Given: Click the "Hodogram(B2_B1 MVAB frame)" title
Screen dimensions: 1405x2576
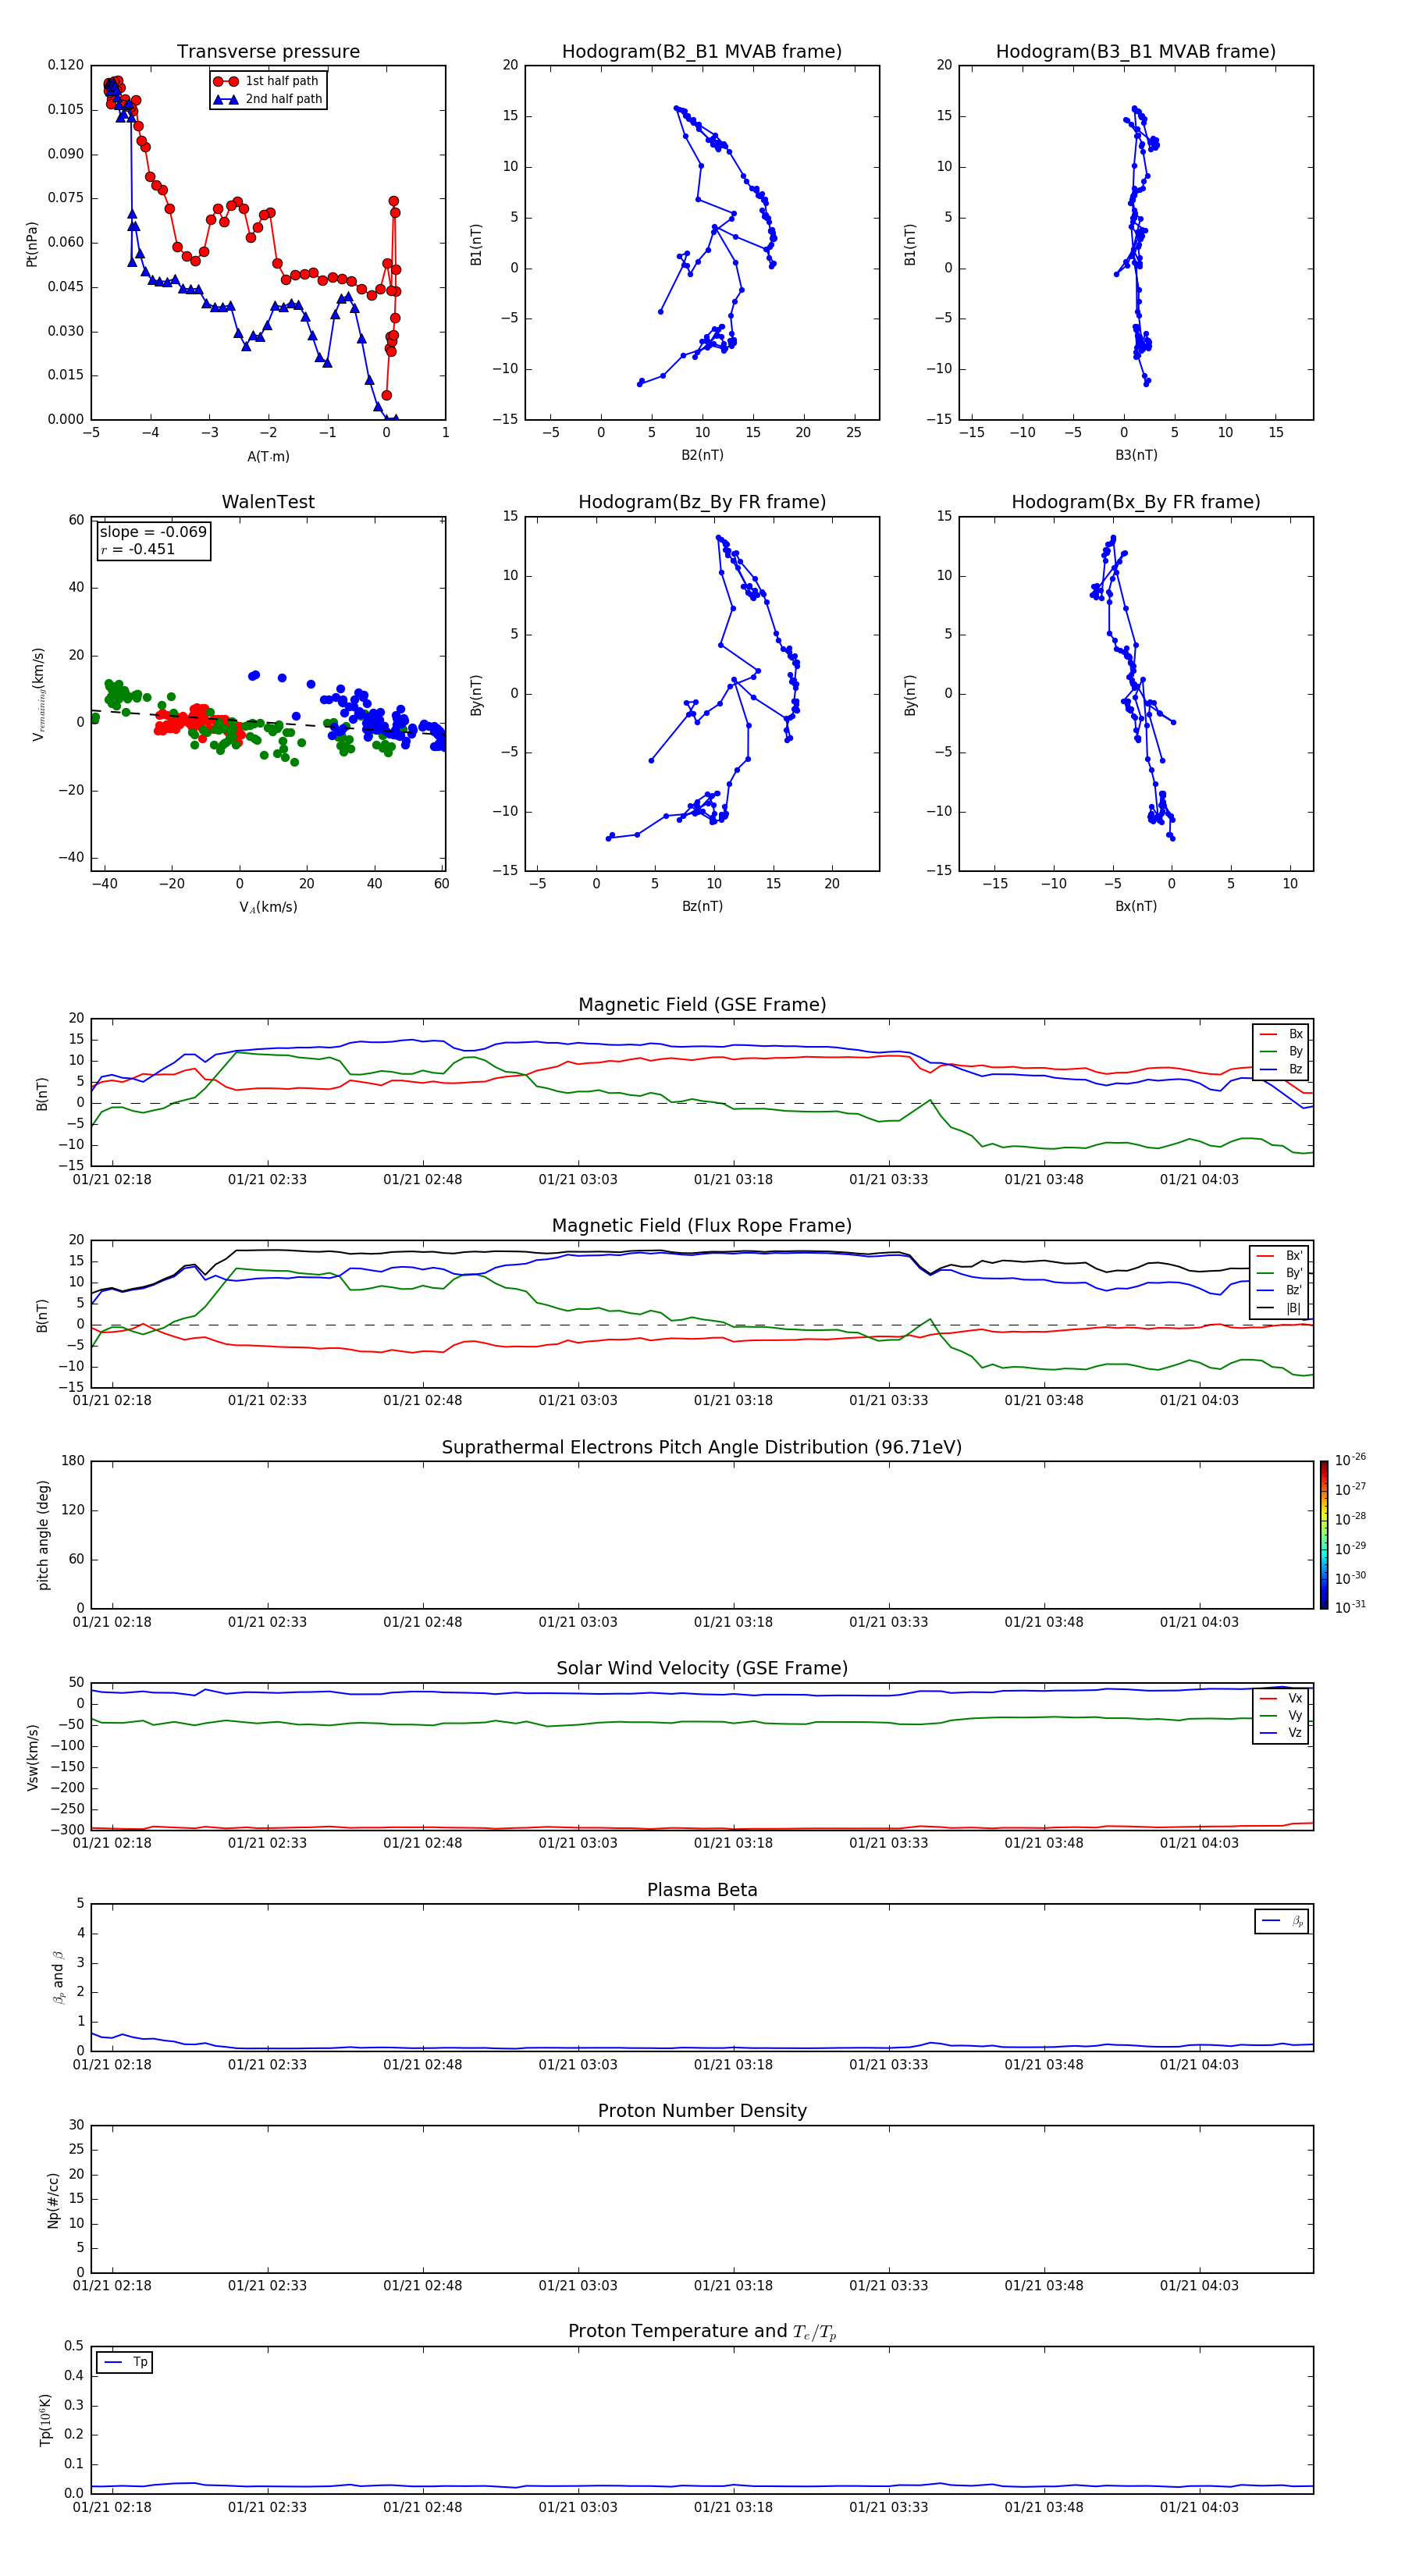Looking at the screenshot, I should 702,52.
